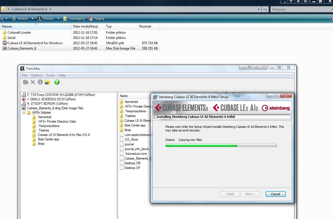Click Udostępnij in Explorer toolbar
Screen dimensions: 333x219
pyautogui.click(x=74, y=19)
